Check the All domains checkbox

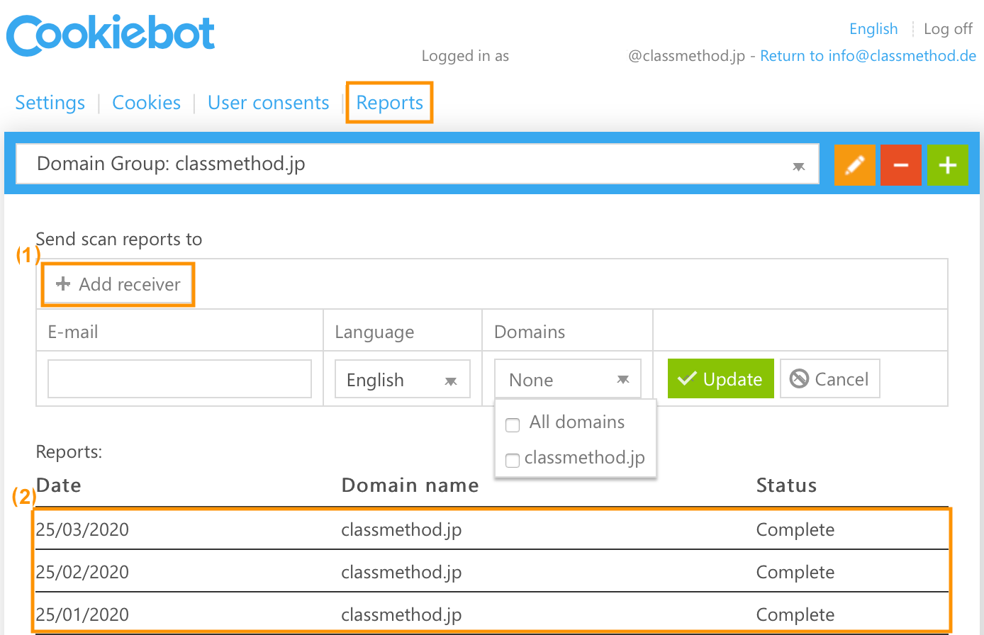513,425
